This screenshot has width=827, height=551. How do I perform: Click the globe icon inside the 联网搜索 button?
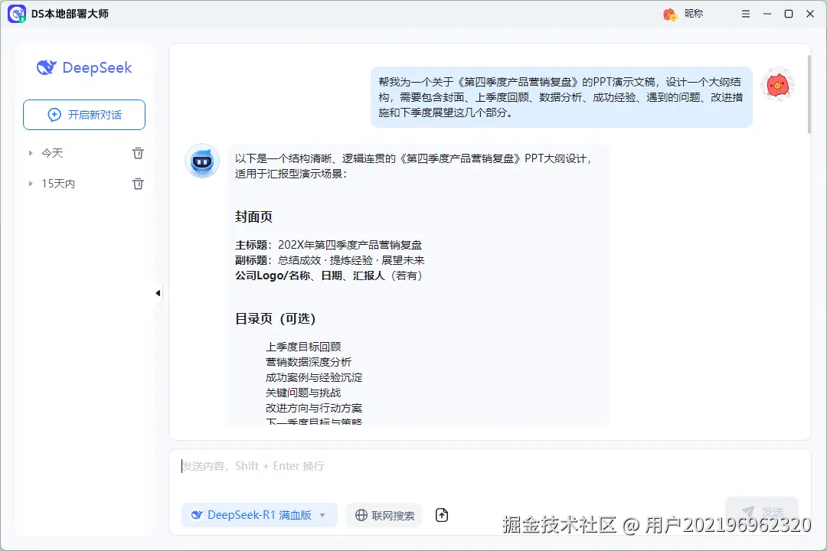pyautogui.click(x=360, y=515)
